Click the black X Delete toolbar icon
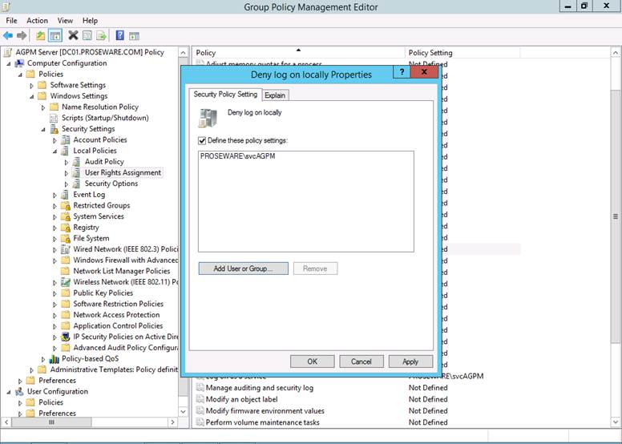This screenshot has width=622, height=444. tap(73, 35)
